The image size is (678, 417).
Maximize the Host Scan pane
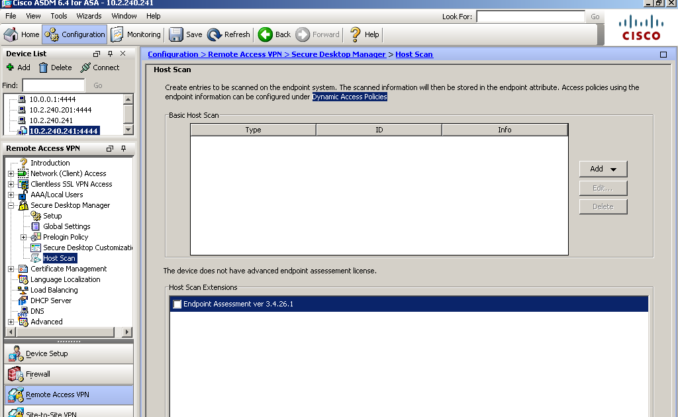(x=663, y=54)
